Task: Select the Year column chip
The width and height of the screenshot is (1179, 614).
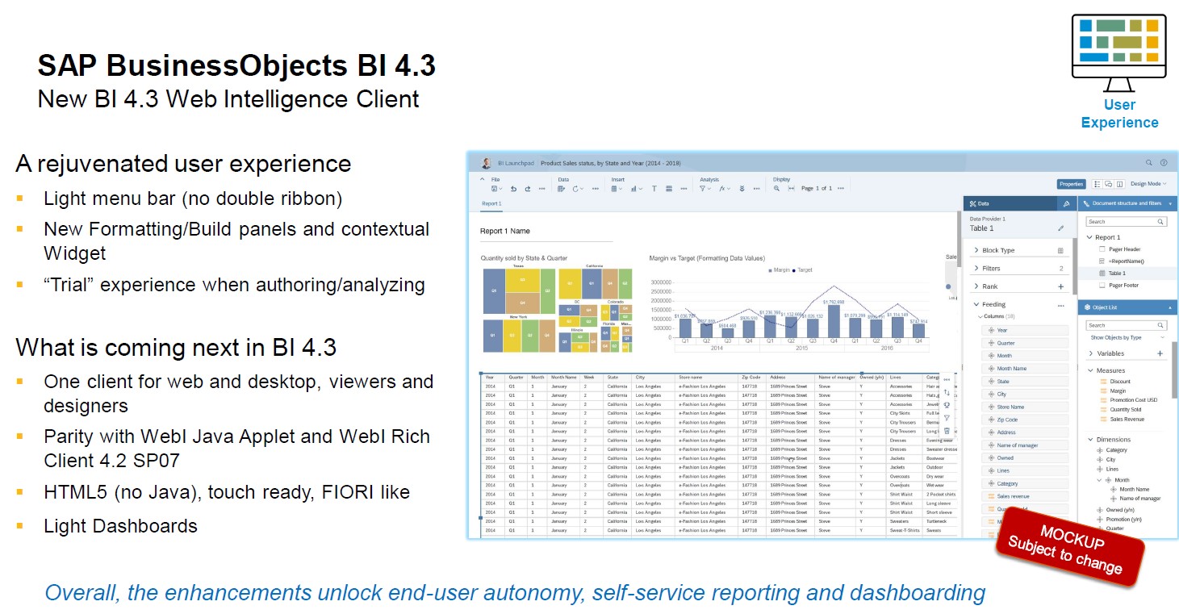Action: pyautogui.click(x=1025, y=330)
